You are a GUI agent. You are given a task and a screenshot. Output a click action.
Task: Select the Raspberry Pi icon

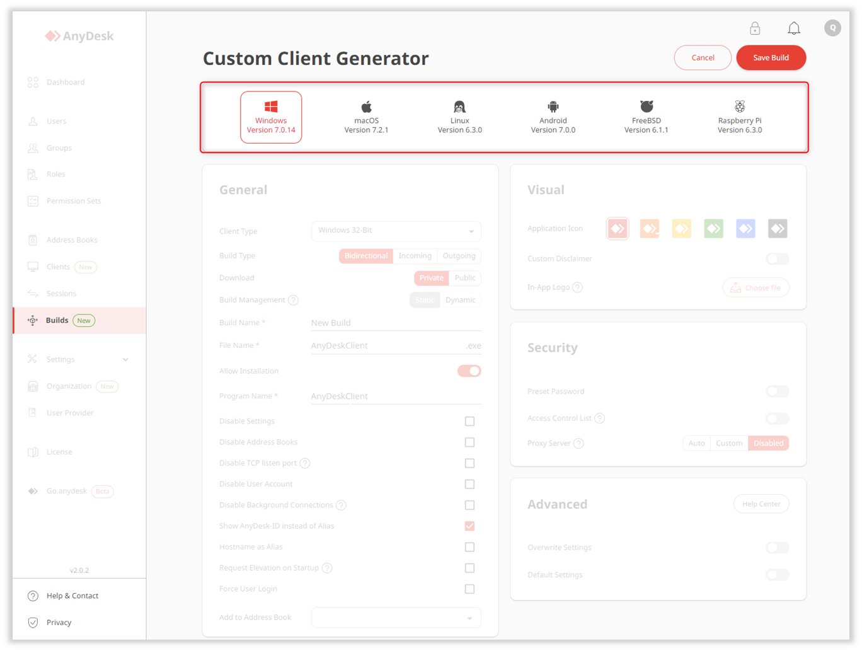tap(740, 106)
